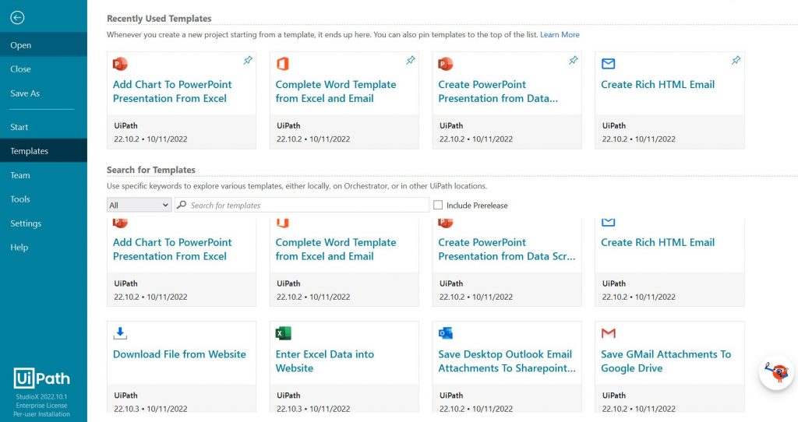Click PowerPoint icon on recent Create PowerPoint Presentation card
798x422 pixels.
click(445, 64)
